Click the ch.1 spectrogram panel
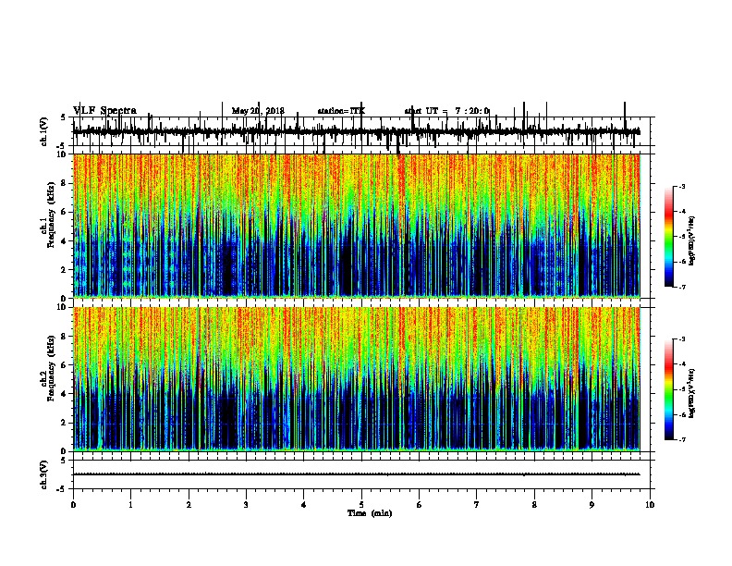Image resolution: width=732 pixels, height=566 pixels. tap(357, 226)
